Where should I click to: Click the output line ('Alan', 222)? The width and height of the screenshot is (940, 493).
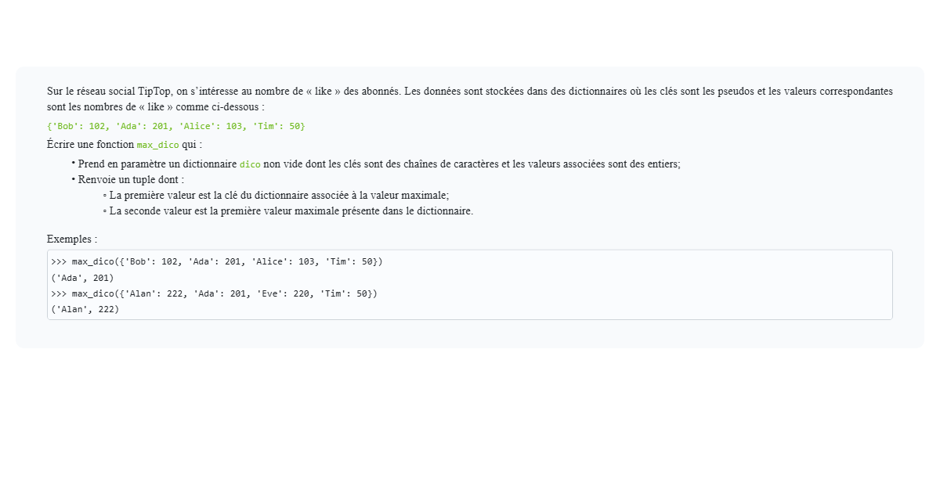click(x=83, y=308)
